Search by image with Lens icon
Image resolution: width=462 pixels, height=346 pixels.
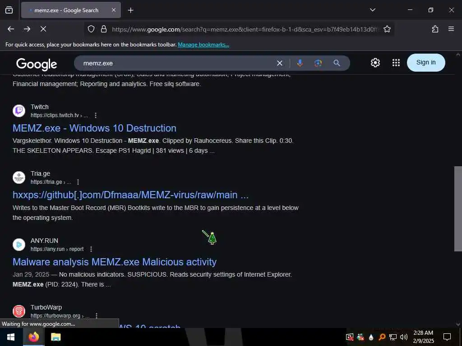pos(318,63)
